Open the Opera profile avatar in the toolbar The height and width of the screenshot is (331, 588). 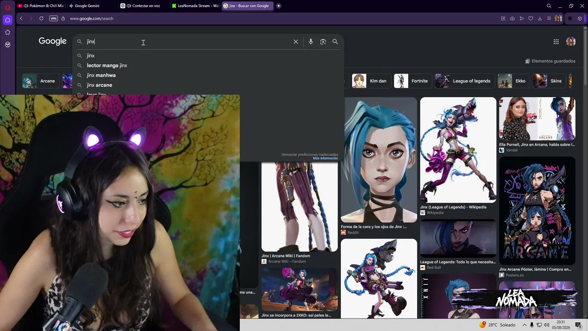pyautogui.click(x=558, y=18)
